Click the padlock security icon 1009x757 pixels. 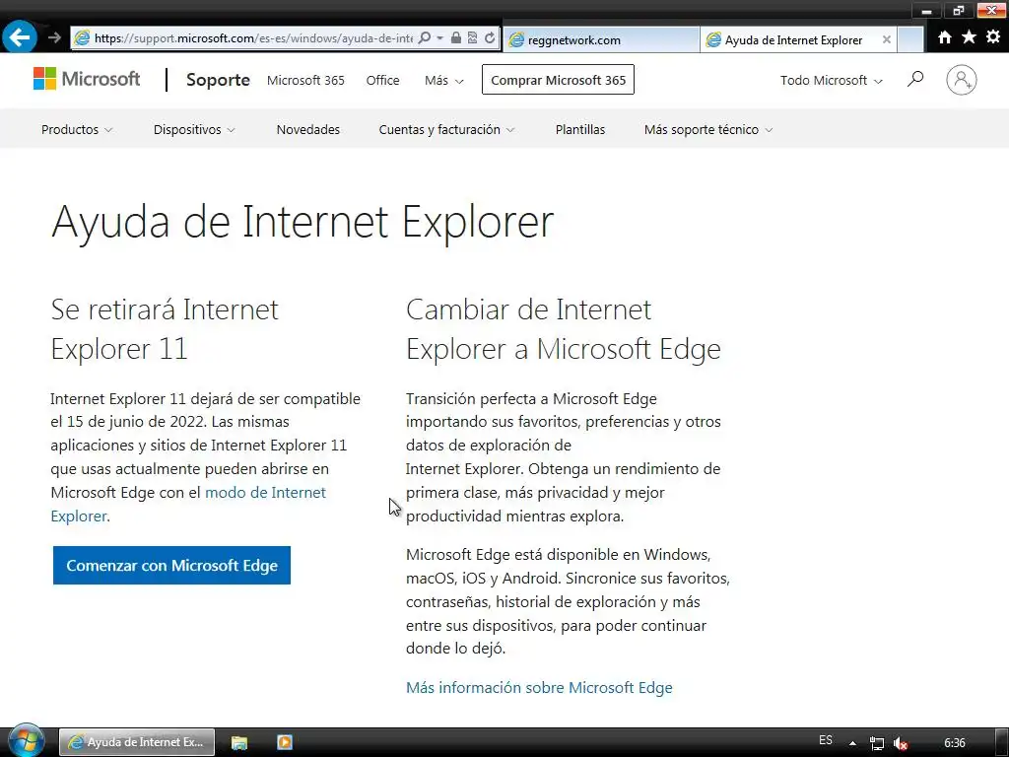(455, 38)
